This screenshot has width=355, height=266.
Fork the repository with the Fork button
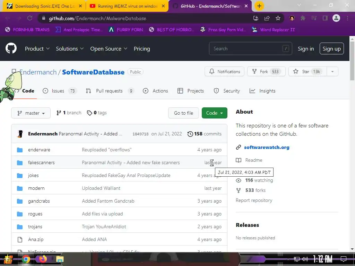point(266,71)
